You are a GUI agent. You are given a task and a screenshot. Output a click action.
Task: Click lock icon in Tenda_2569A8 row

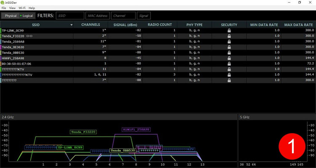(229, 42)
